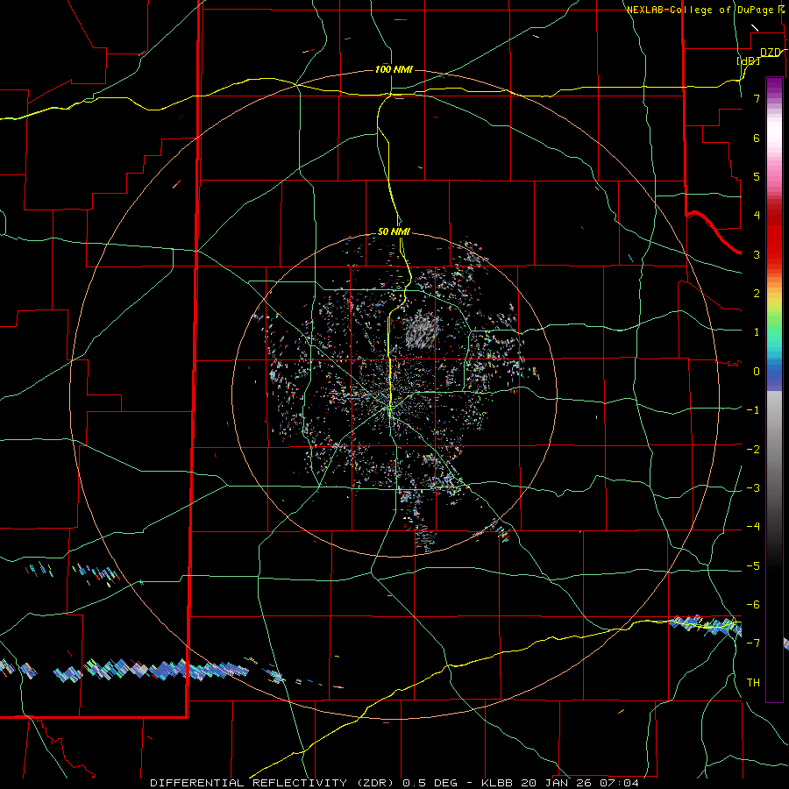Select the "0" value on the dB scale
The image size is (789, 789).
pyautogui.click(x=757, y=372)
